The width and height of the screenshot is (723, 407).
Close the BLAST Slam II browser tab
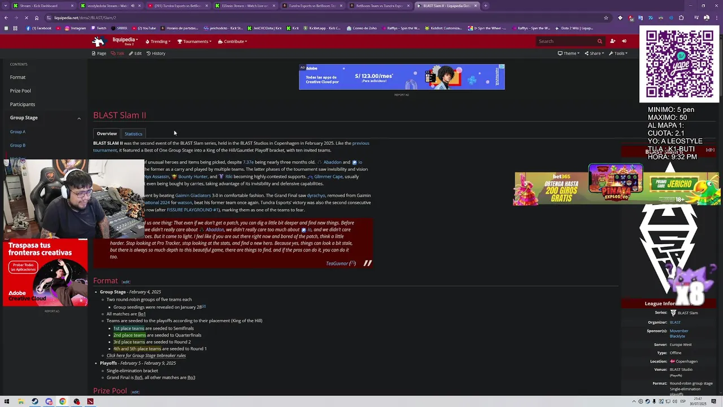pos(476,6)
